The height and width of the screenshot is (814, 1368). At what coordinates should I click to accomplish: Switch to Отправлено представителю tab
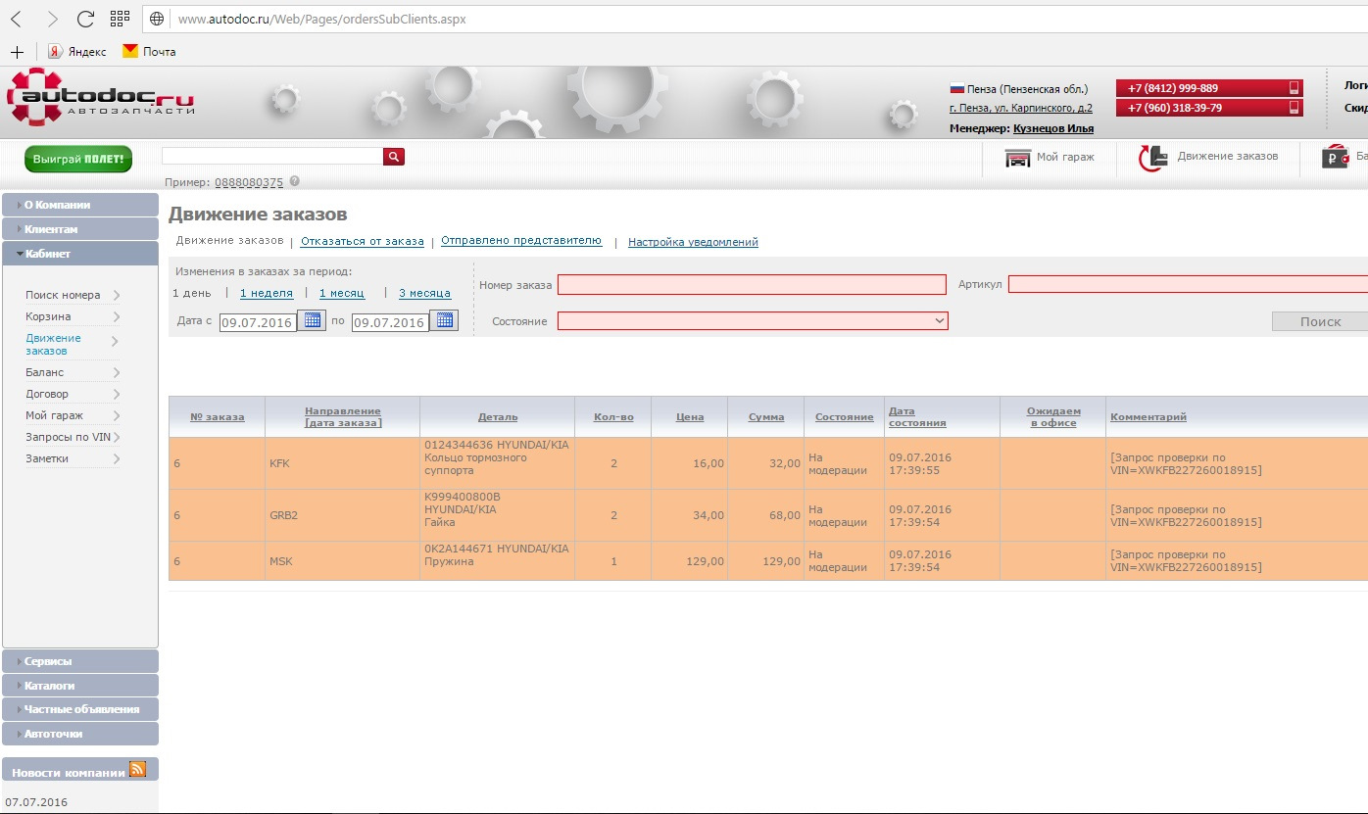click(521, 241)
